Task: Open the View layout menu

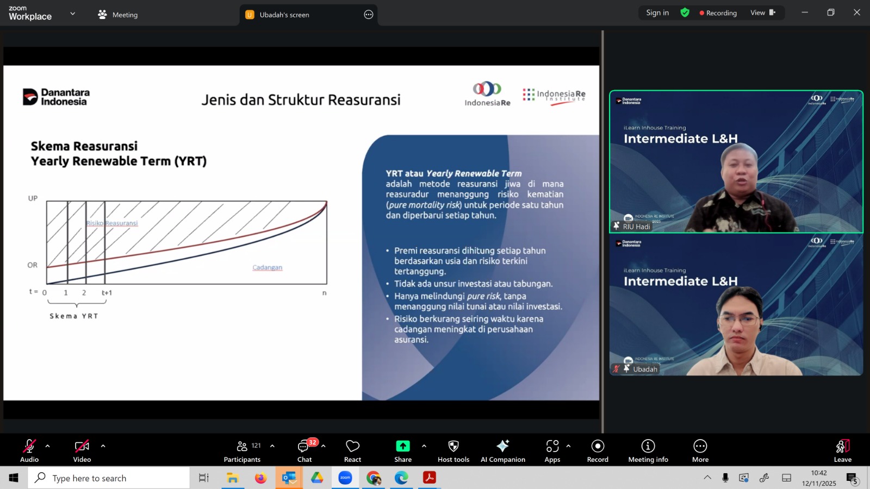Action: coord(762,12)
